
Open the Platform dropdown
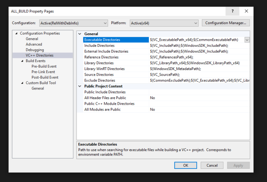[x=164, y=23]
